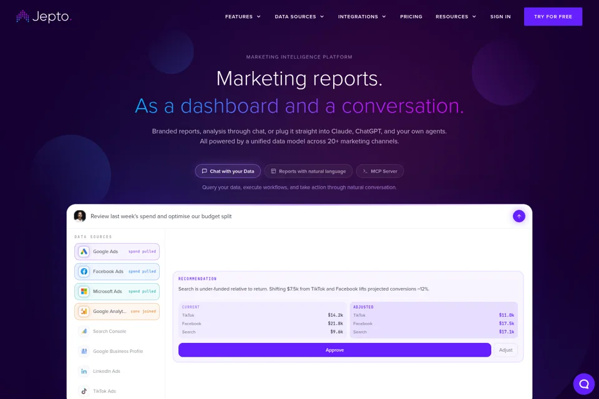599x399 pixels.
Task: Click the adjusted Facebook value $17.5k
Action: pos(506,324)
